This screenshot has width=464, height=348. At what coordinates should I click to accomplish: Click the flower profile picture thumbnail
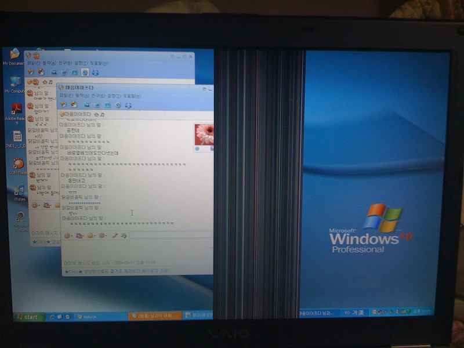click(204, 135)
